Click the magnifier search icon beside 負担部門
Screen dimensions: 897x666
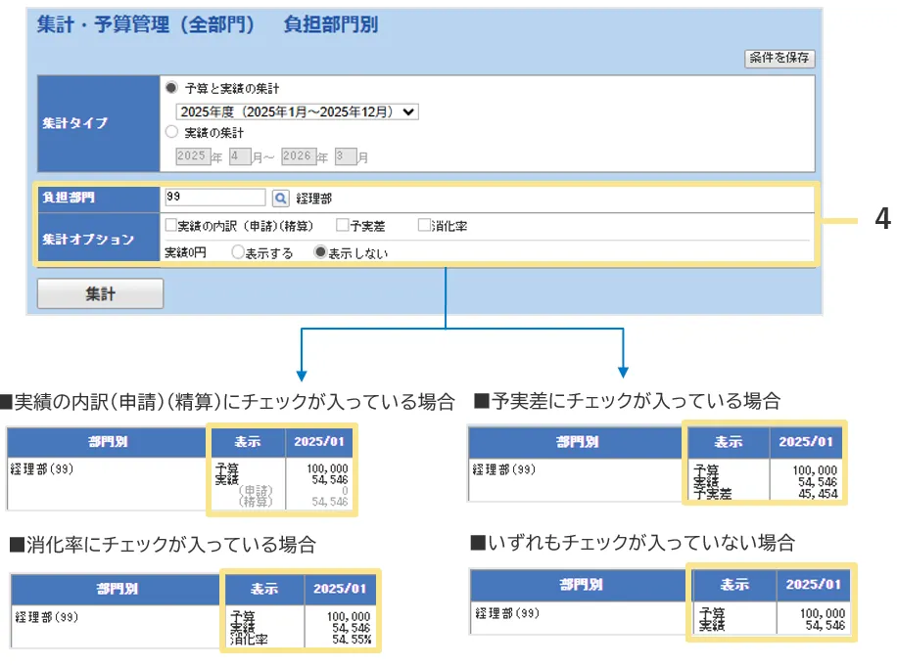[x=280, y=198]
